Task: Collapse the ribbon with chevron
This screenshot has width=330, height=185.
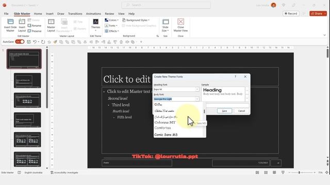Action: [324, 35]
